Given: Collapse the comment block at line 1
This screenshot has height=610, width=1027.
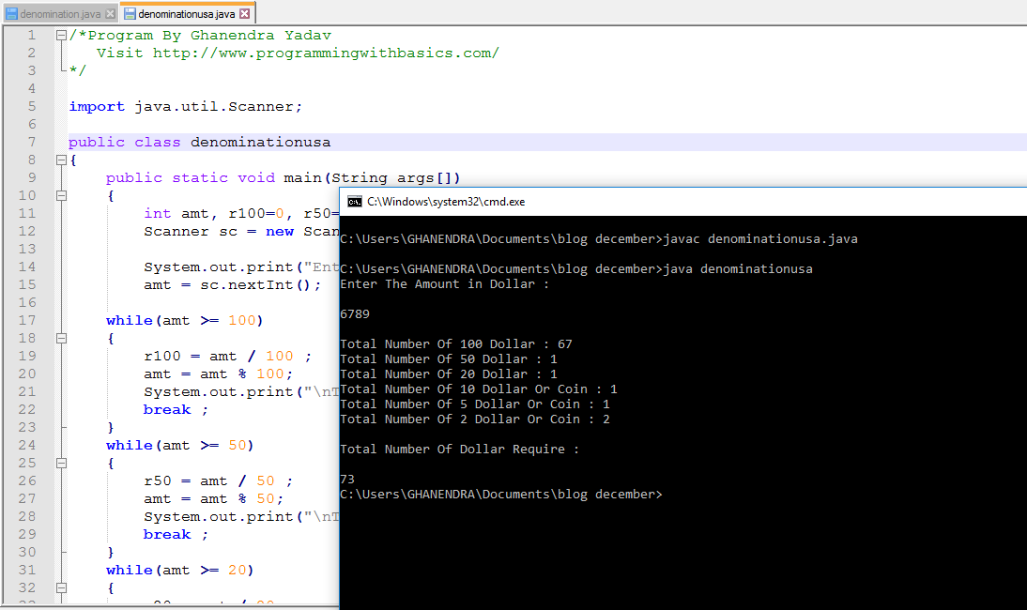Looking at the screenshot, I should tap(61, 36).
